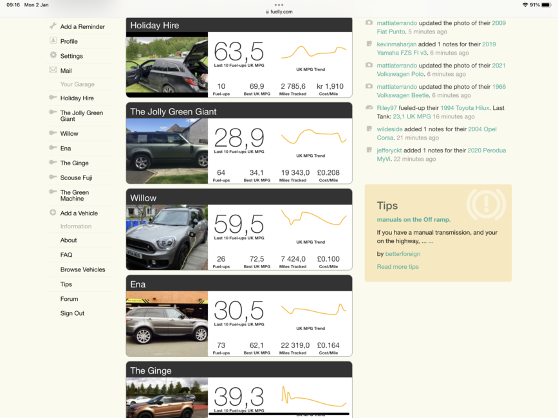The height and width of the screenshot is (418, 558).
Task: Click the plus icon beside Add a Vehicle
Action: click(x=53, y=213)
